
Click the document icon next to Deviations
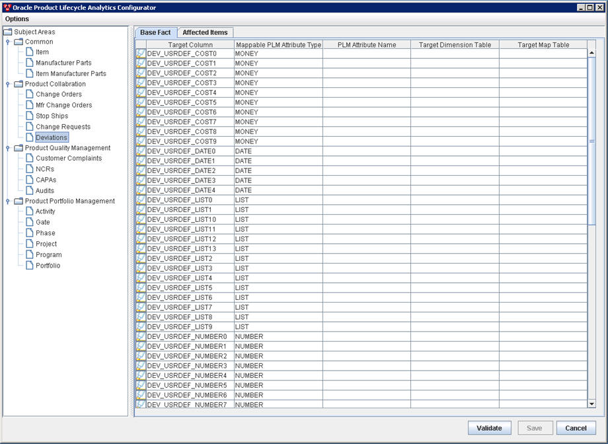click(30, 137)
